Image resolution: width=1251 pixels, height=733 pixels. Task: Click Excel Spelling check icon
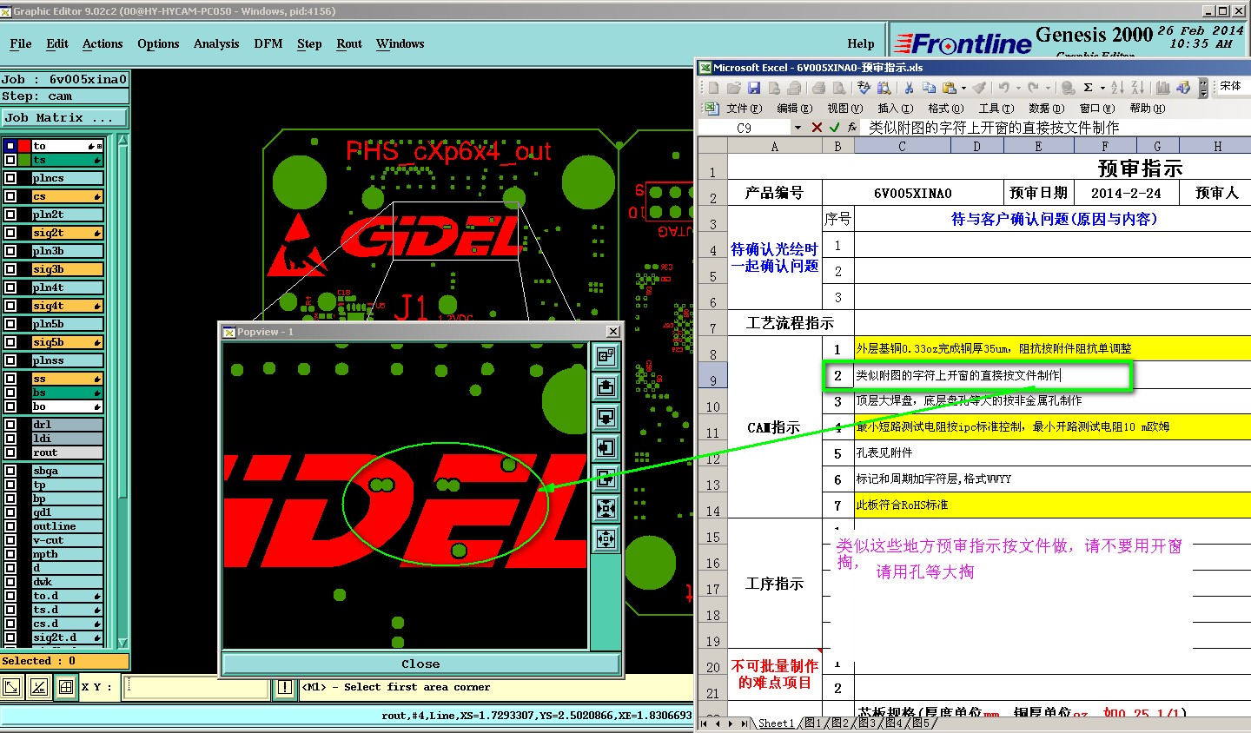tap(864, 88)
